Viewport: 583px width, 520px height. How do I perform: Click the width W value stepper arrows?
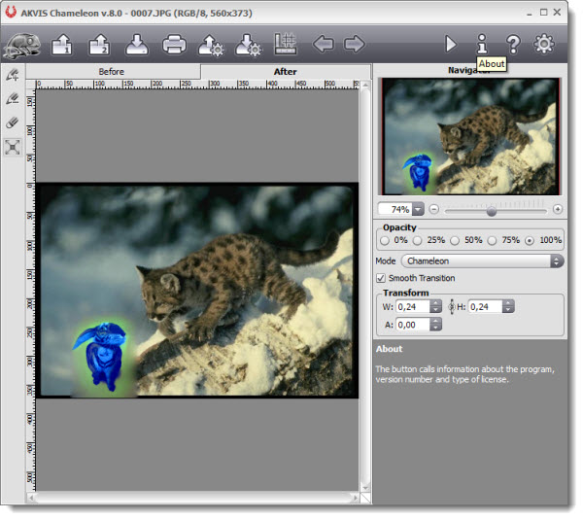pyautogui.click(x=435, y=306)
